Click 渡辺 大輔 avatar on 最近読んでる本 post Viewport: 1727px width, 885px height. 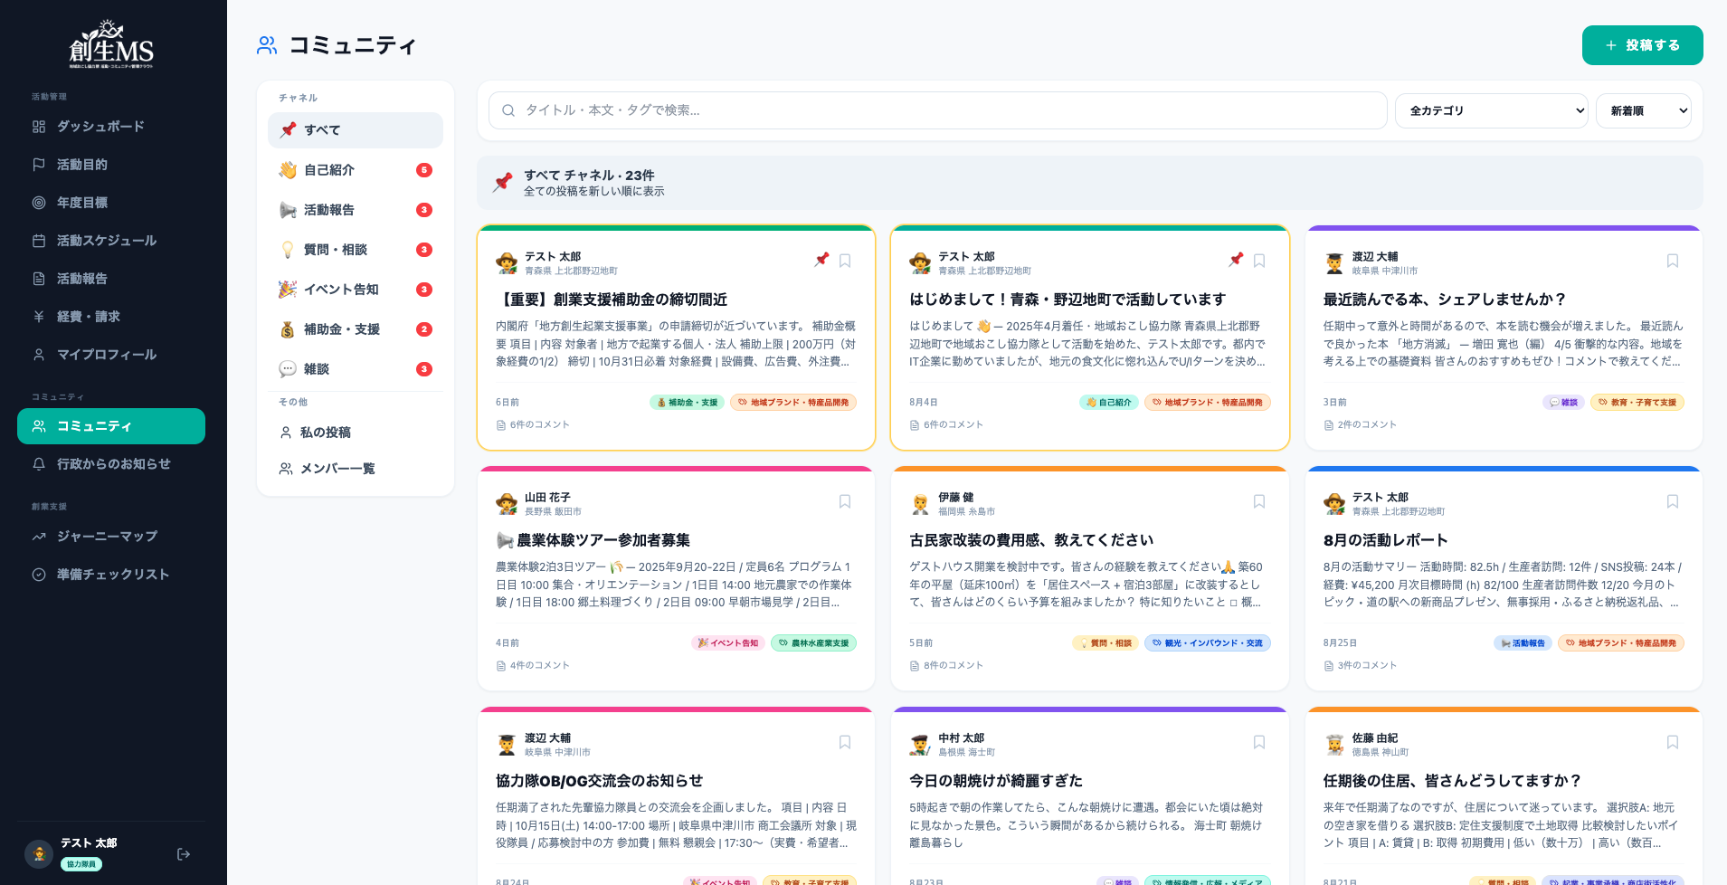click(x=1334, y=263)
